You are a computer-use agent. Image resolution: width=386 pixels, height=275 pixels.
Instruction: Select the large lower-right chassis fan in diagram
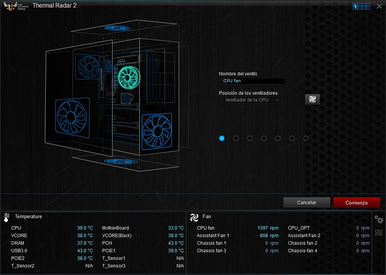(x=157, y=131)
